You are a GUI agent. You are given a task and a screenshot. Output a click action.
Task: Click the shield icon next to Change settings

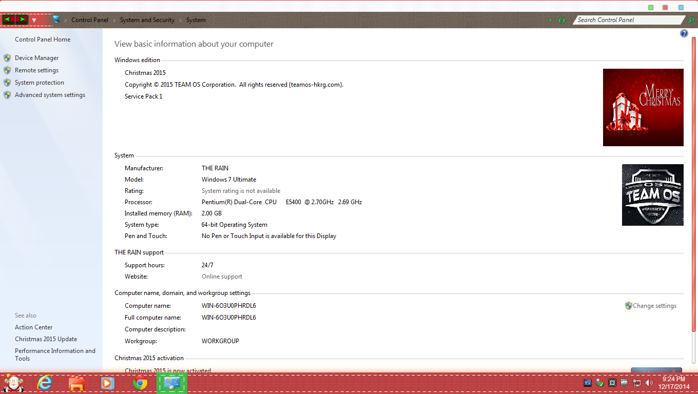(628, 306)
